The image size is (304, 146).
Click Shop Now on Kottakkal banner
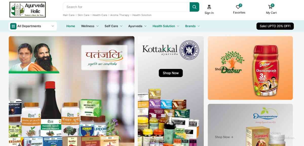[171, 73]
